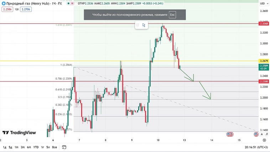Click the Fibonacci 0.236 level label
270x152 pixels.
pos(63,114)
